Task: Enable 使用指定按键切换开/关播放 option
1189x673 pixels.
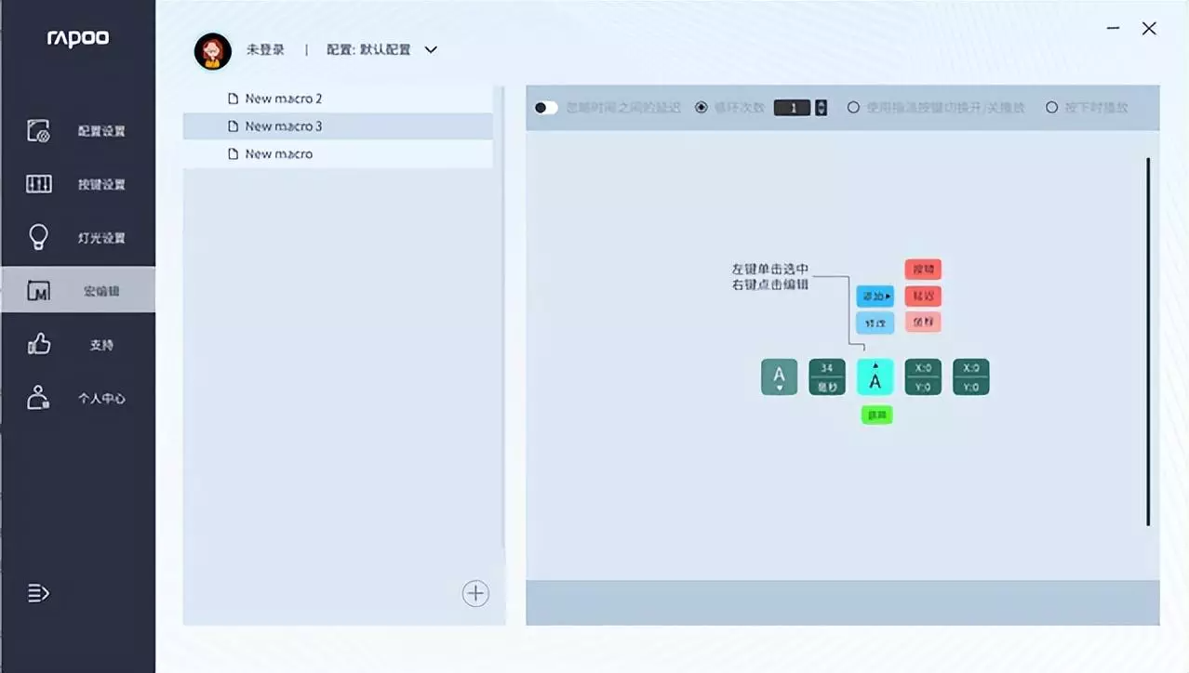Action: point(853,107)
